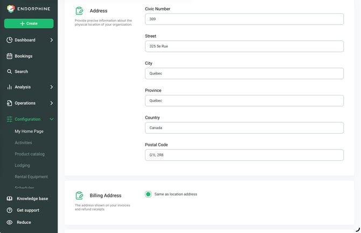Open My Home Page submenu item

29,131
